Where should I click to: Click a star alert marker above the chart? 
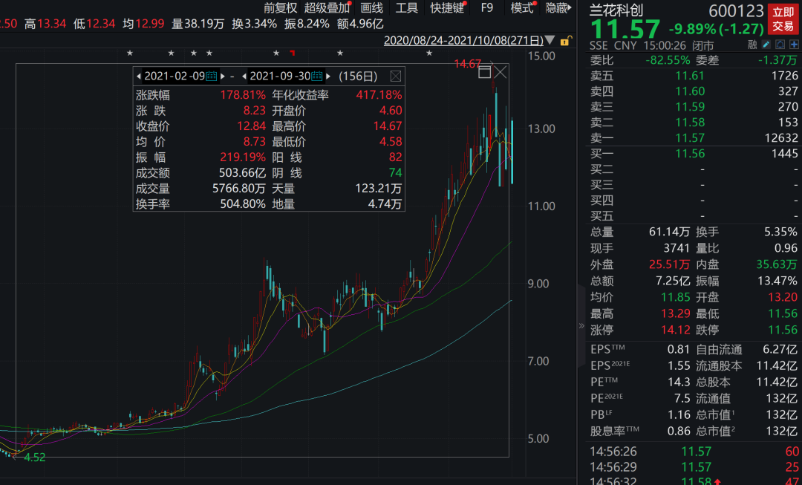tap(129, 53)
